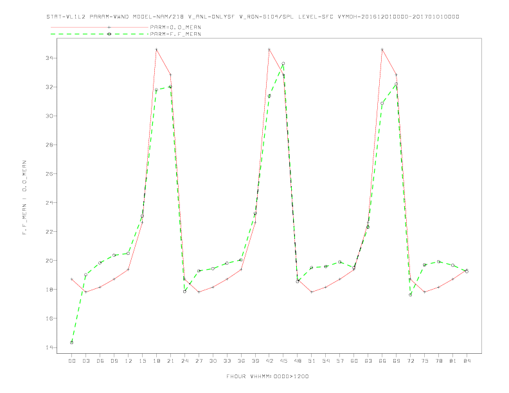
Task: Click x-axis forecast hour label 66
Action: click(382, 361)
